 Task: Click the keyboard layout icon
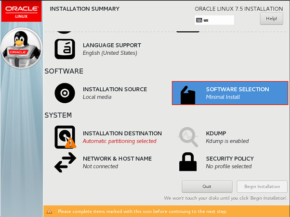199,20
